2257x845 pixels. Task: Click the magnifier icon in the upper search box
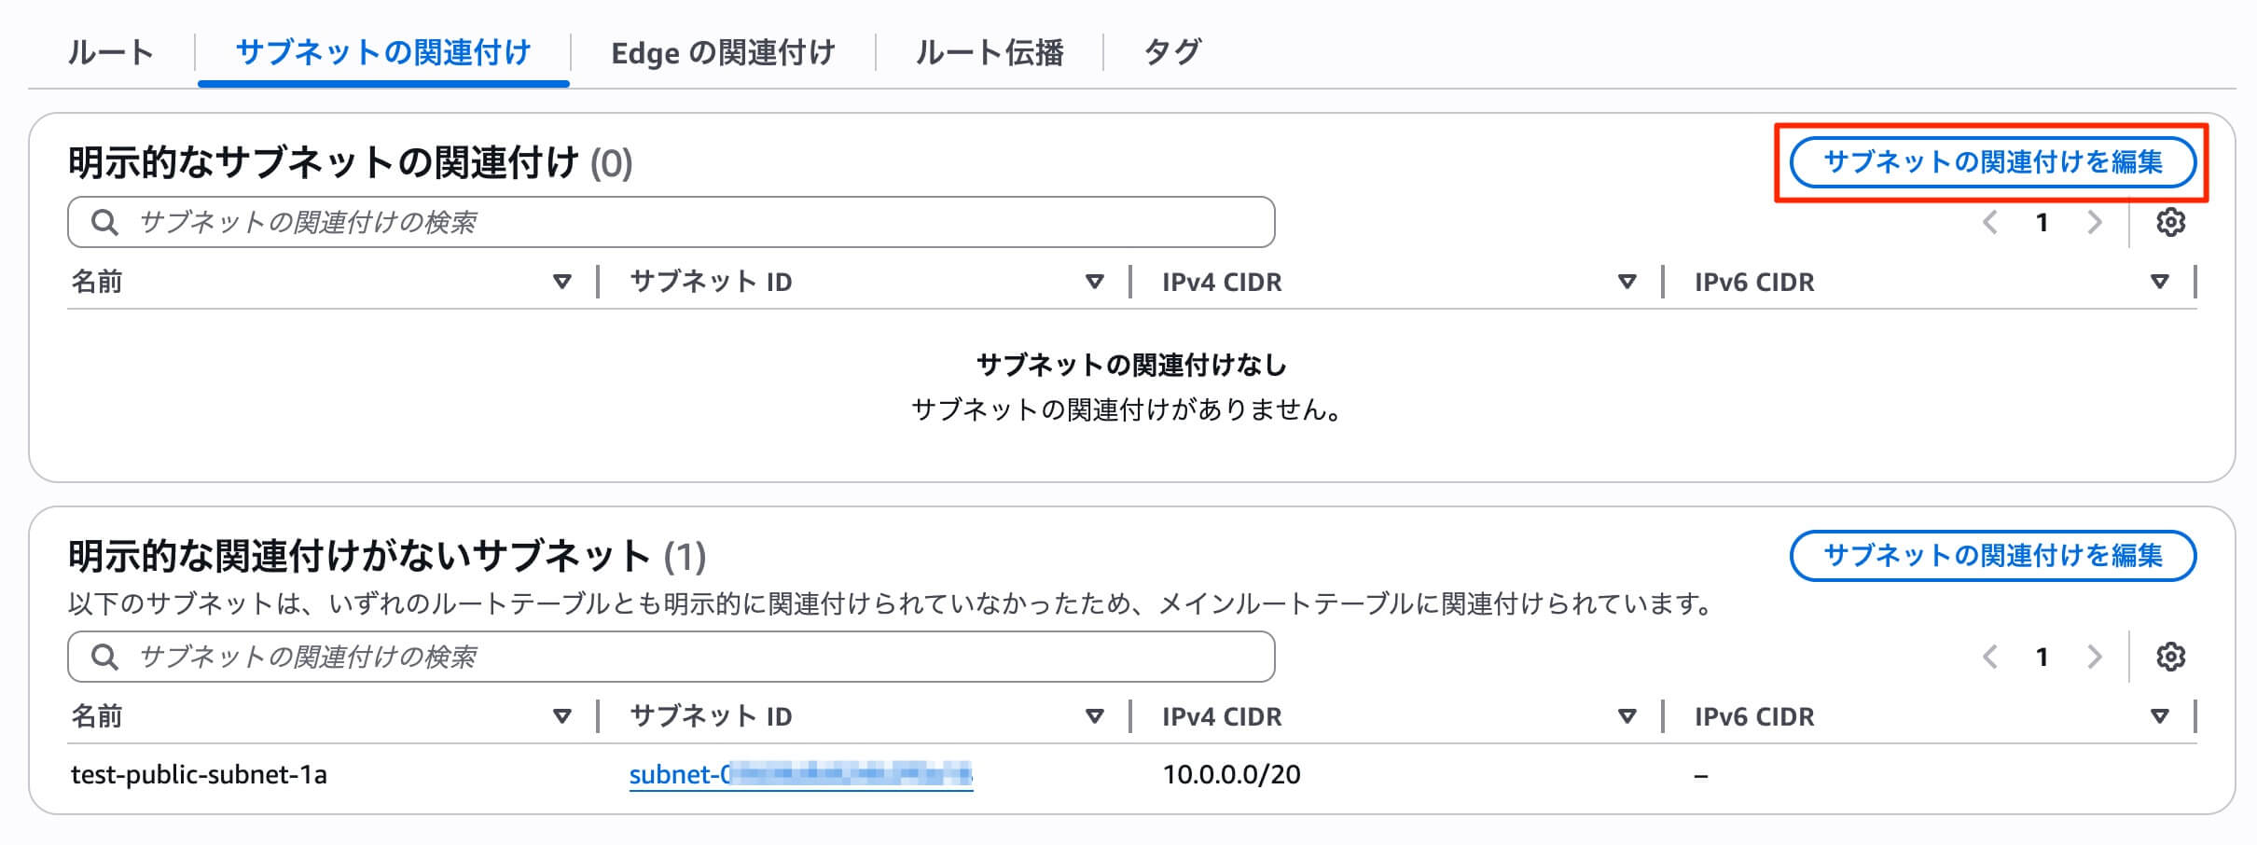coord(104,222)
